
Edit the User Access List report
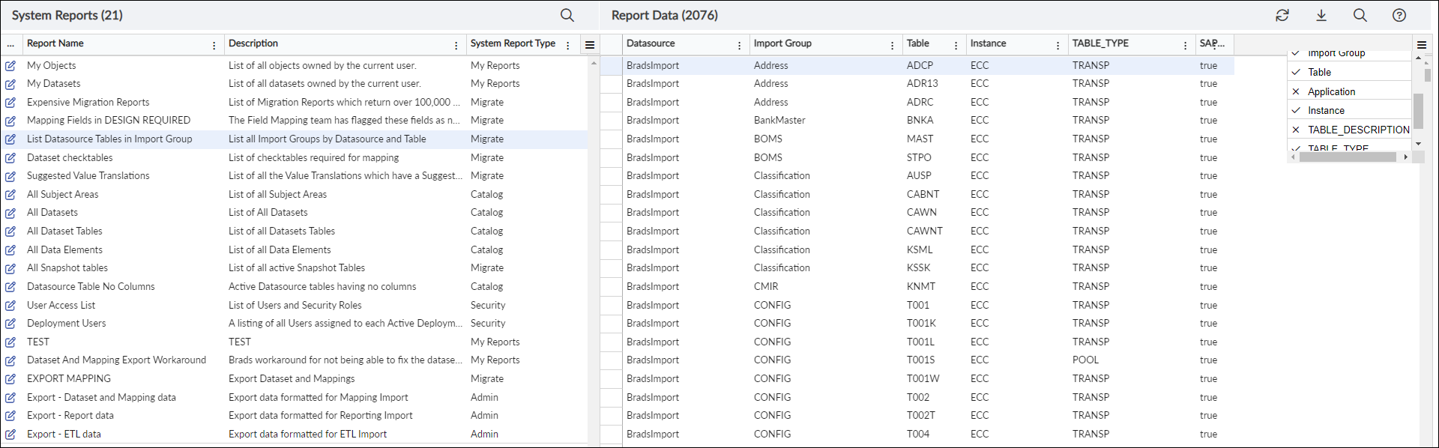(x=10, y=306)
